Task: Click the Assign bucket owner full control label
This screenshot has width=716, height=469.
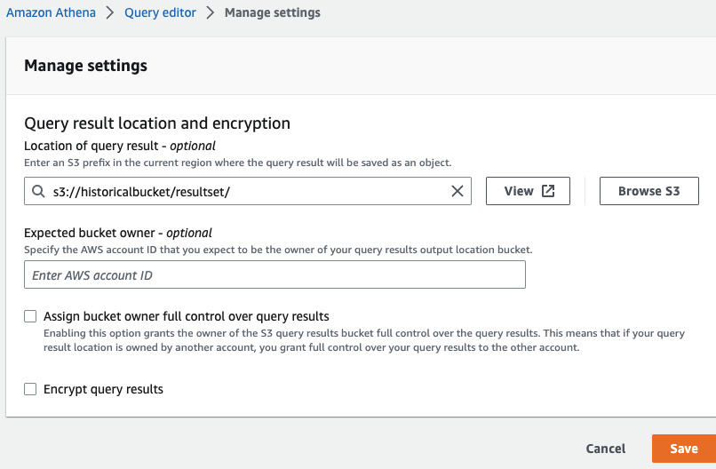Action: pyautogui.click(x=187, y=316)
